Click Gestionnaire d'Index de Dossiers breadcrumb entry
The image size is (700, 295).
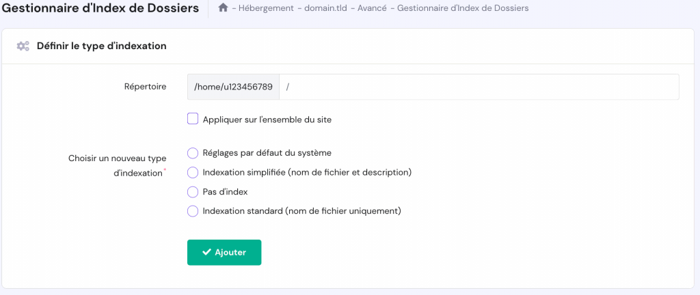click(x=462, y=8)
